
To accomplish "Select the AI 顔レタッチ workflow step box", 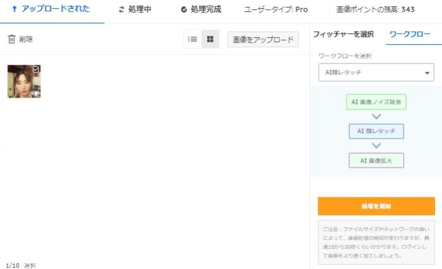I will pos(376,131).
